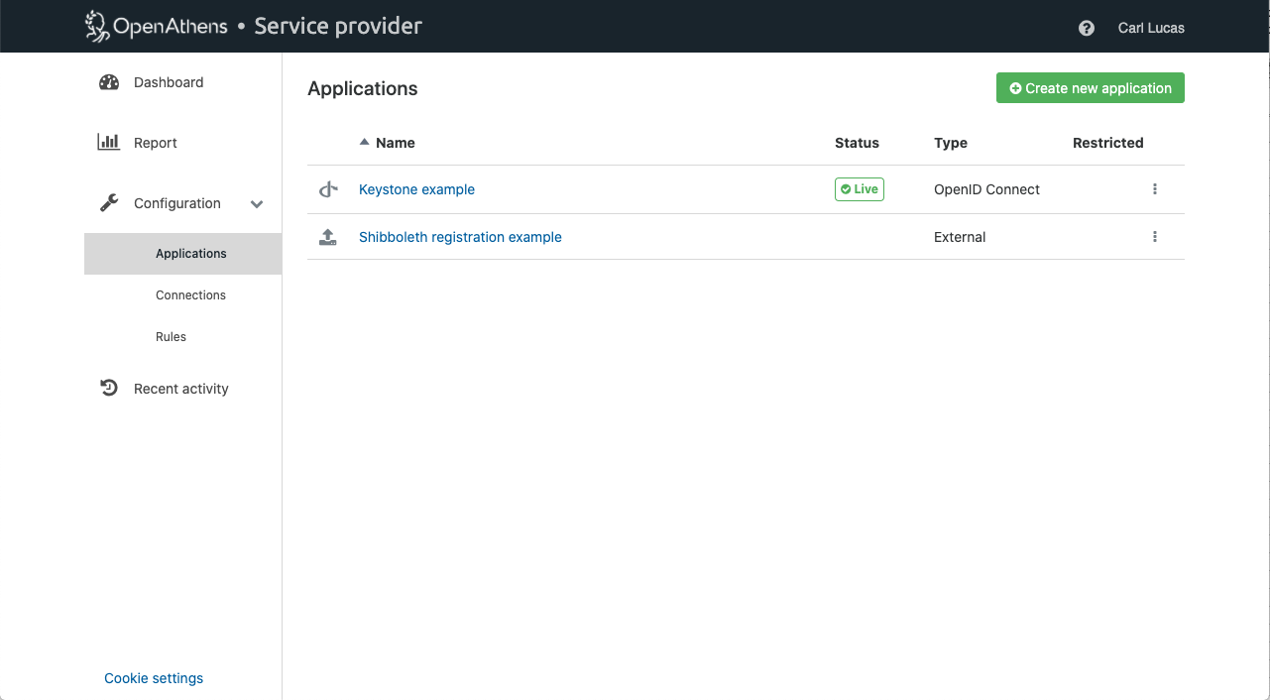The height and width of the screenshot is (700, 1270).
Task: Open the Shibboleth registration example options menu
Action: click(x=1155, y=237)
